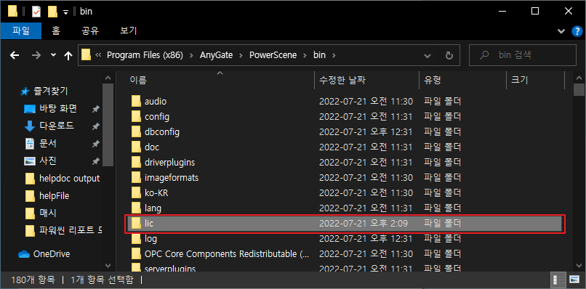Open the blue help question icon
This screenshot has width=586, height=289.
tap(577, 31)
